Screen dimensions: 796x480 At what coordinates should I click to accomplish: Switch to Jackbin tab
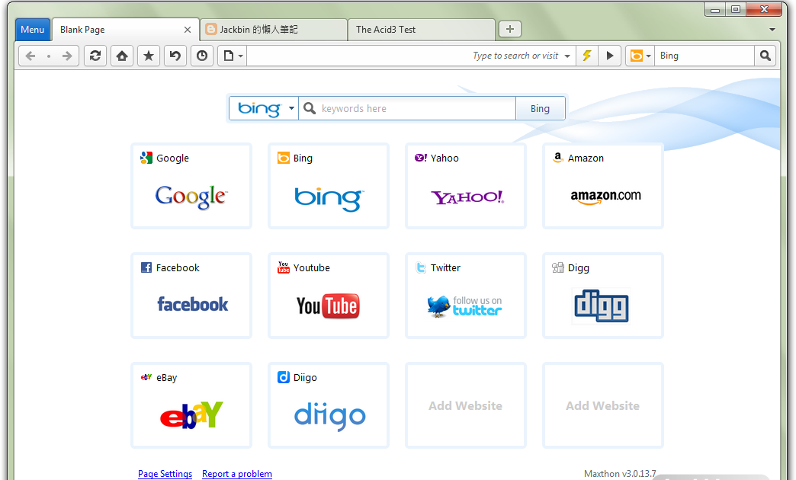click(x=274, y=30)
